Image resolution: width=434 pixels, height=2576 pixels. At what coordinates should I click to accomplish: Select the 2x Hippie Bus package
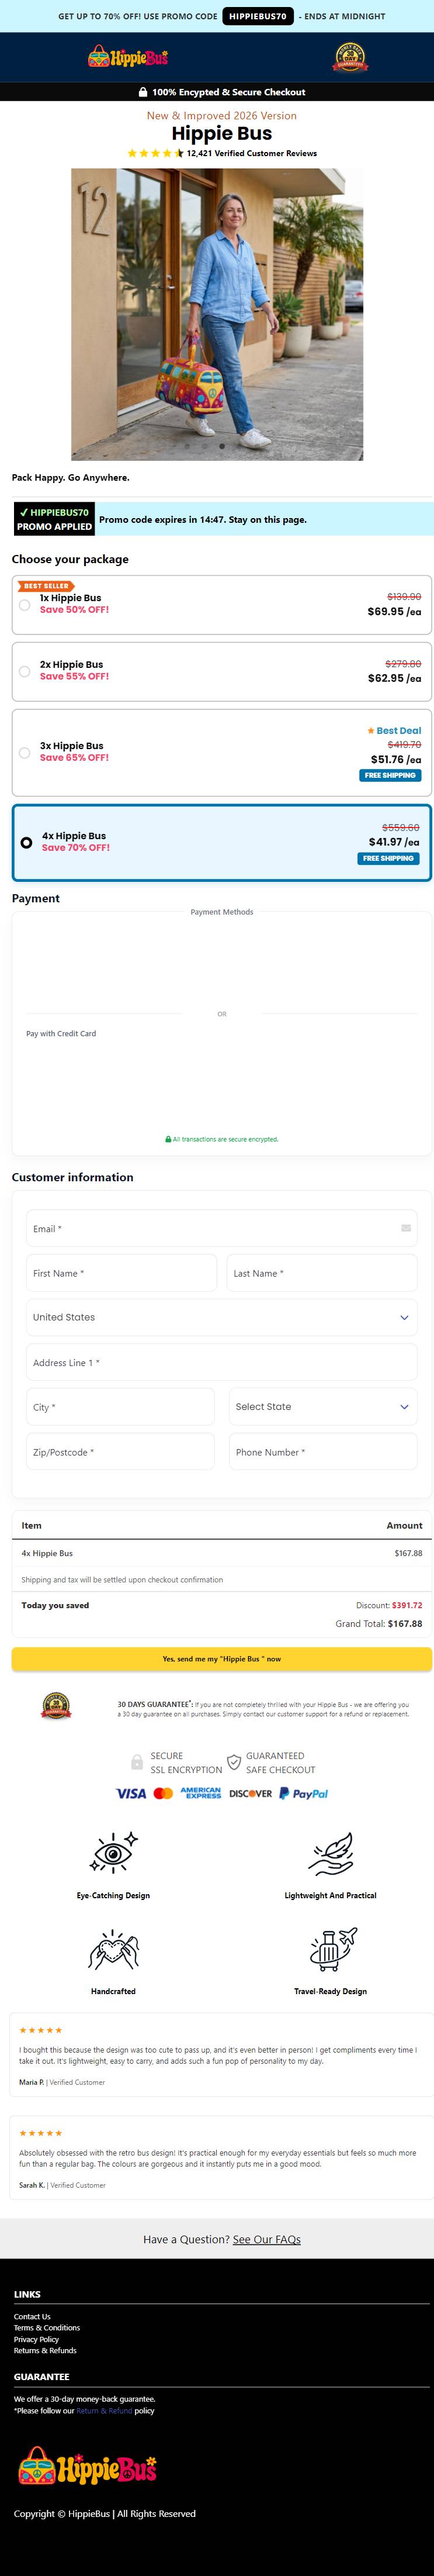pos(222,671)
